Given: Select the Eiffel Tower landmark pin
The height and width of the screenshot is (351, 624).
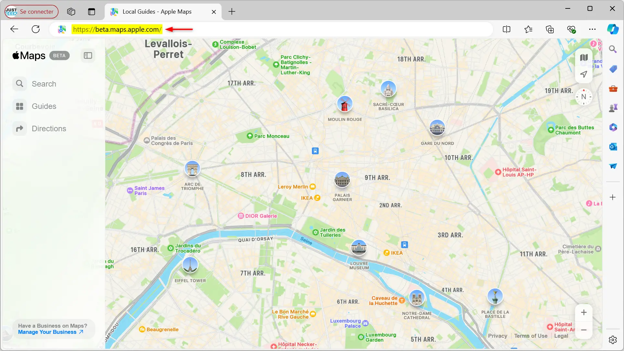Looking at the screenshot, I should point(190,265).
